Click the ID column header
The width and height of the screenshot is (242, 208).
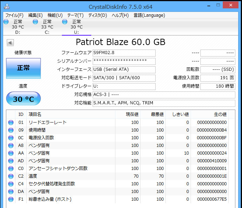(21, 114)
